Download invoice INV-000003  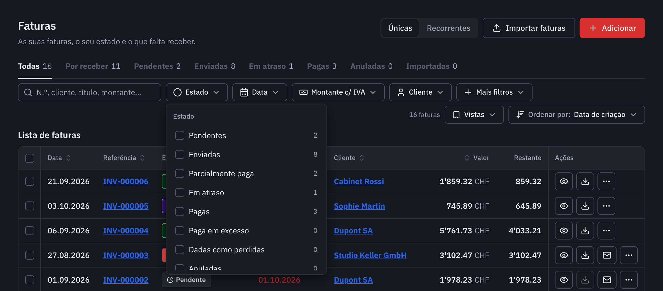pyautogui.click(x=585, y=255)
